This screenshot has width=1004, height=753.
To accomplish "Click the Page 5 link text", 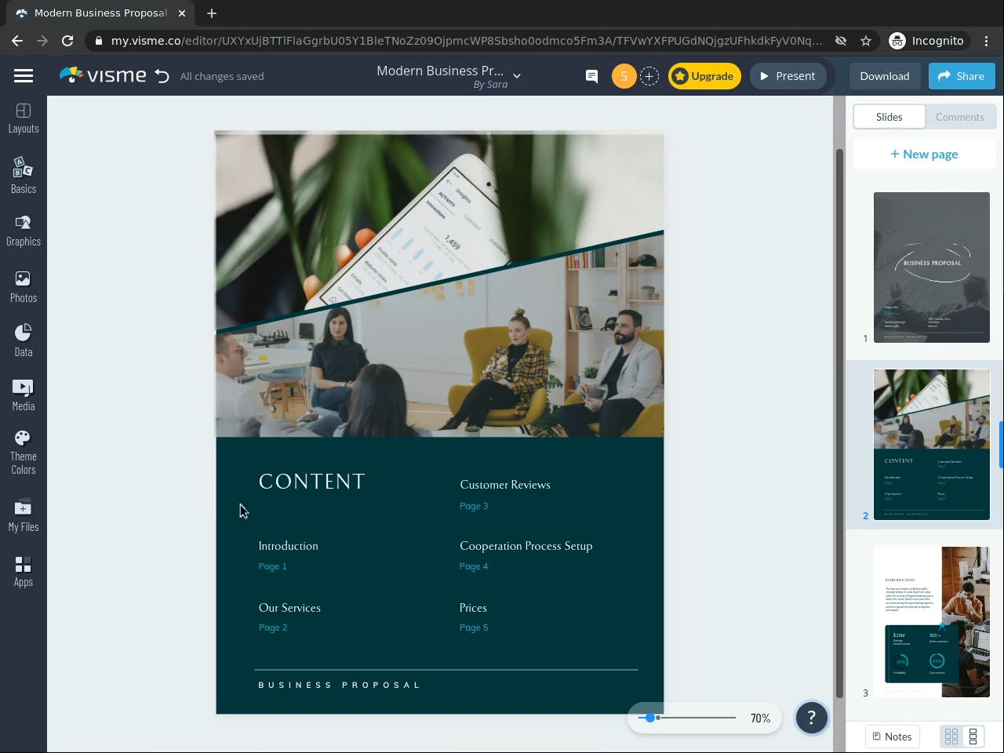I will tap(474, 627).
